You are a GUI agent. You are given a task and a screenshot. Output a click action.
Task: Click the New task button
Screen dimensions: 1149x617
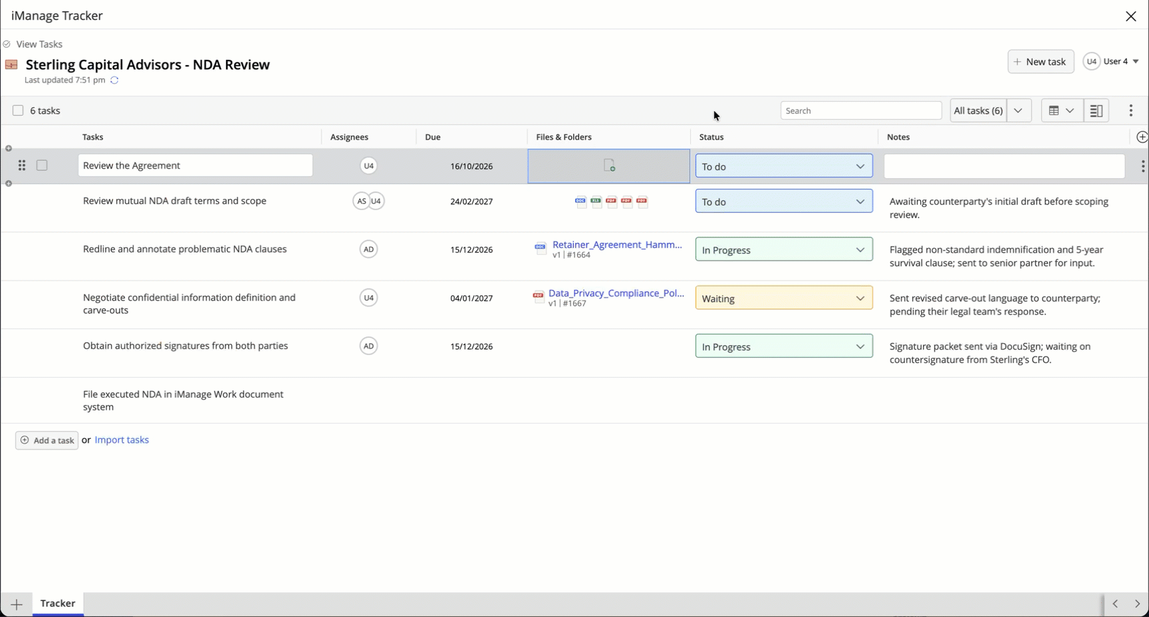coord(1041,62)
